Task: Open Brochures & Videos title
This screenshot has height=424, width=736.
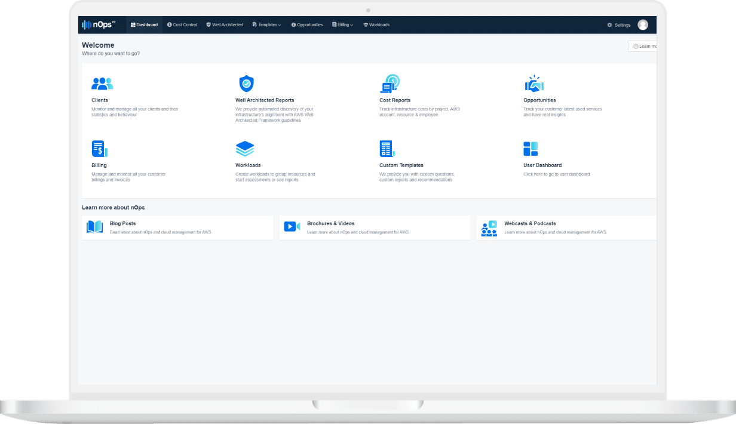Action: [x=331, y=223]
